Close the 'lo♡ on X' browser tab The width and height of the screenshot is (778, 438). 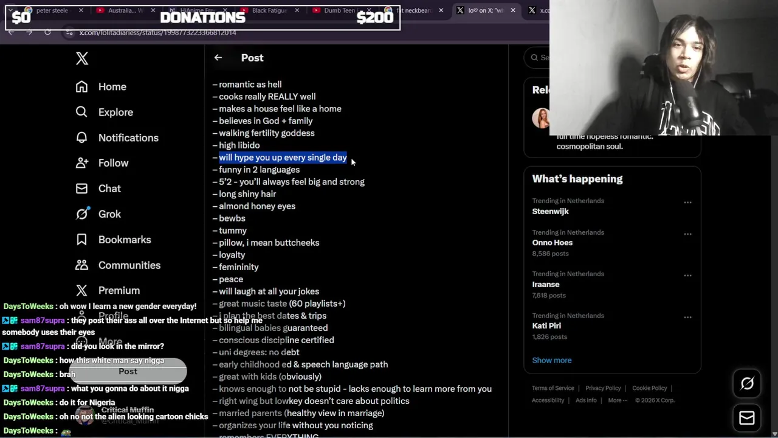(x=513, y=10)
